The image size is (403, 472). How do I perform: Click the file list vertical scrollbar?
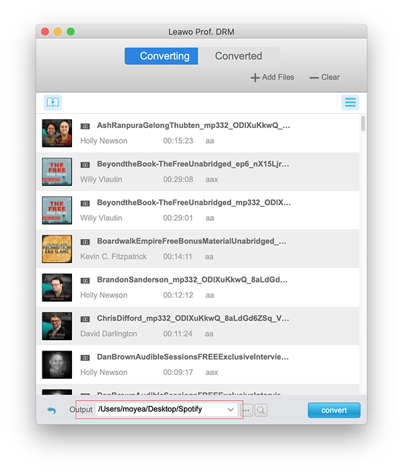tap(363, 123)
